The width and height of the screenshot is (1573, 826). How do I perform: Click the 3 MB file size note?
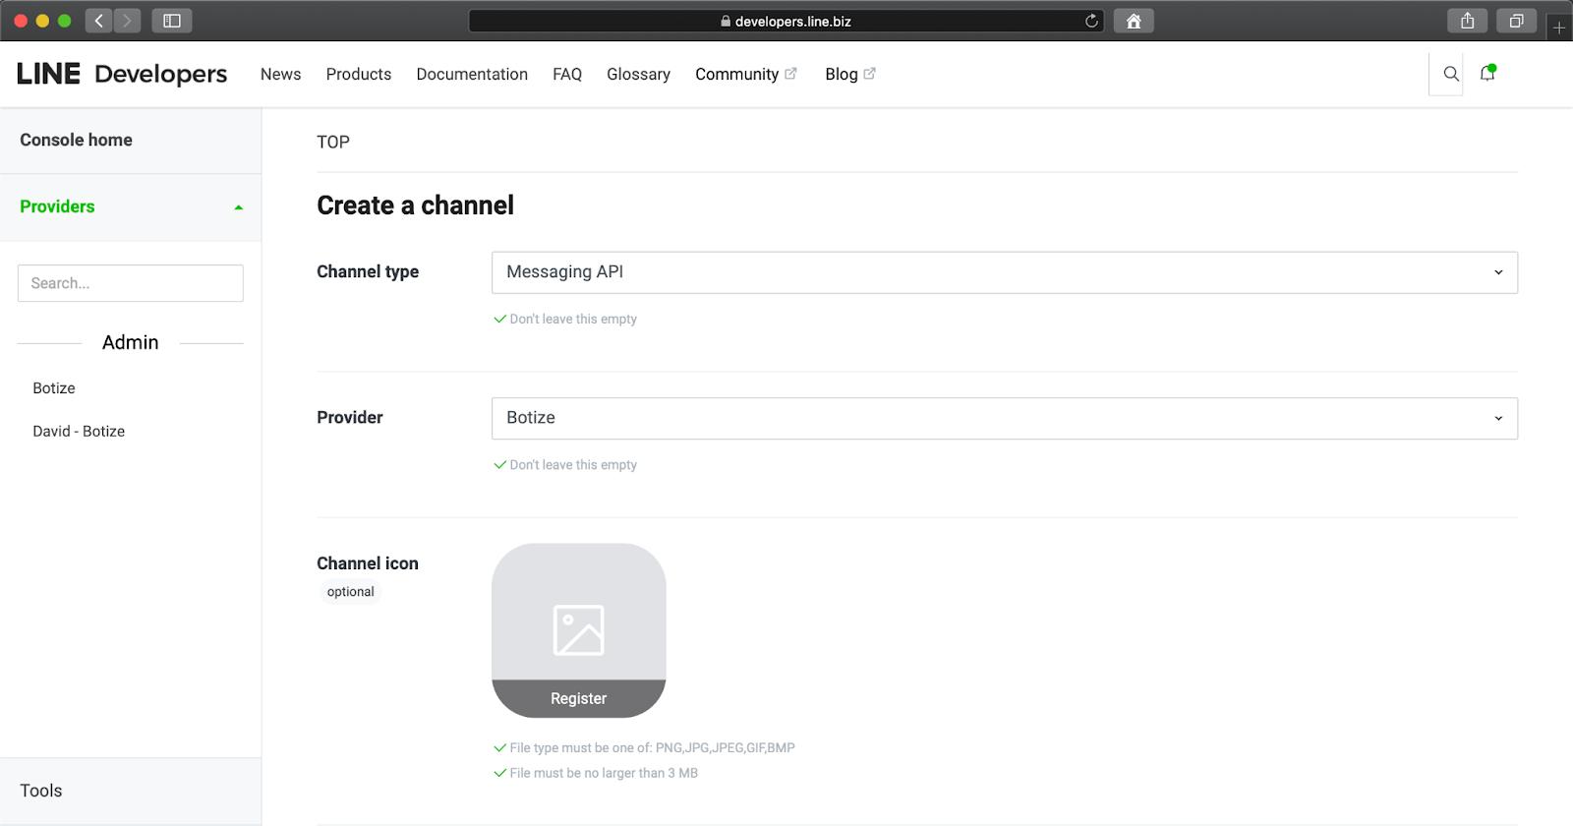point(596,773)
